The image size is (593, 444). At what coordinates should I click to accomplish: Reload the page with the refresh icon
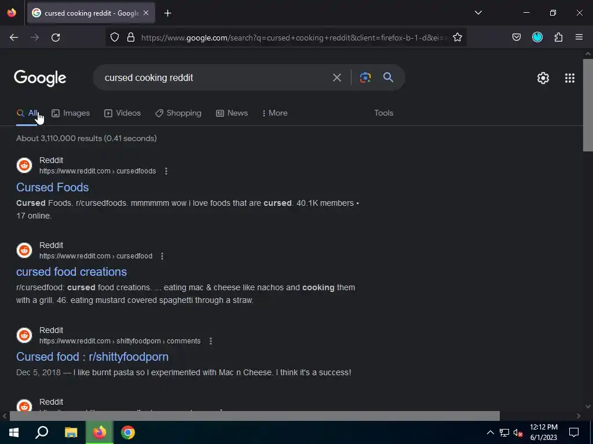[x=56, y=38]
